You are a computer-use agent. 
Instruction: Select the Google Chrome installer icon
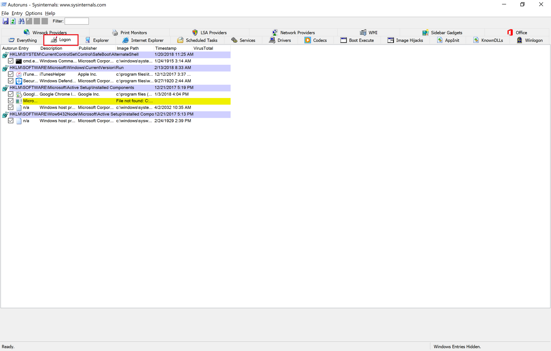[19, 94]
